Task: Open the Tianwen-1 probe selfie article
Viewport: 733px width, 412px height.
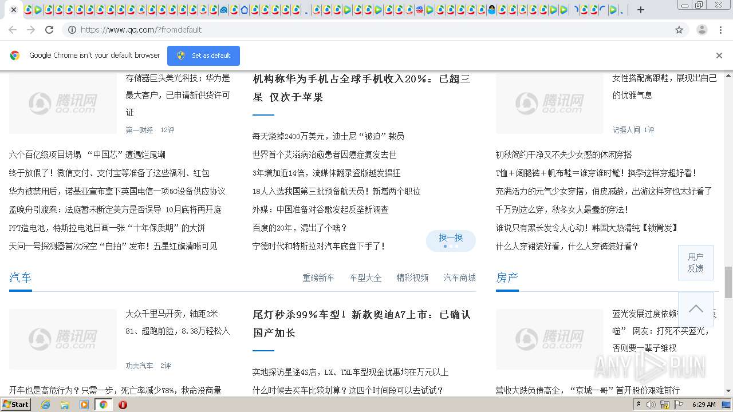Action: (113, 246)
